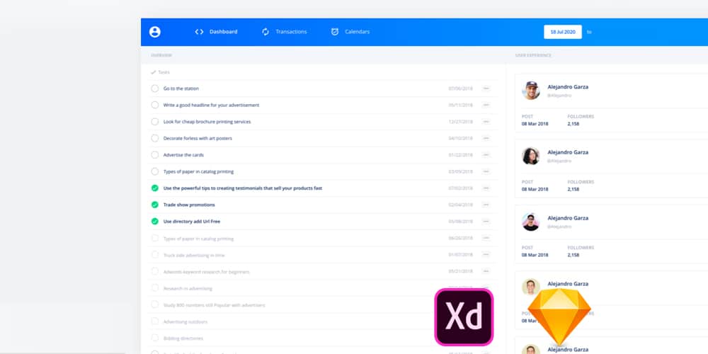Select Look for cheap brochure printing services
The width and height of the screenshot is (708, 354).
coord(207,122)
